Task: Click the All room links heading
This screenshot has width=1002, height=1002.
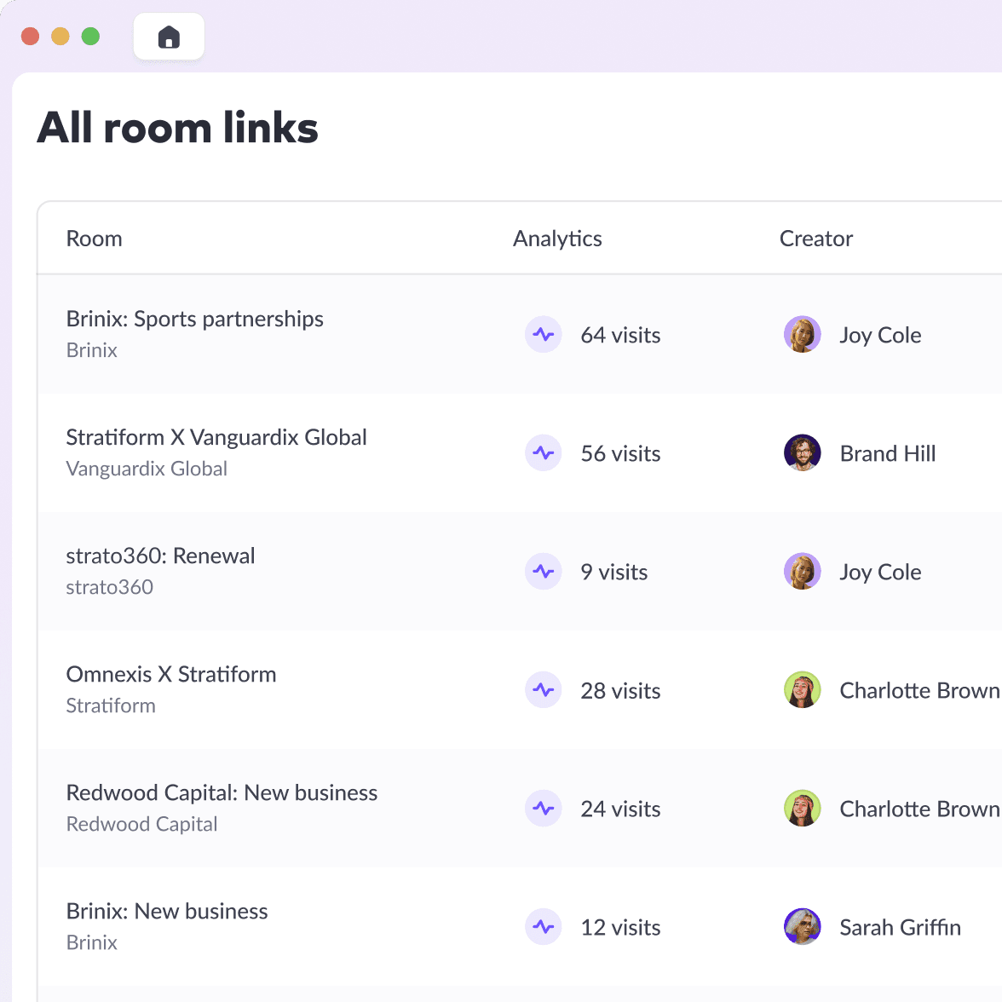Action: 177,127
